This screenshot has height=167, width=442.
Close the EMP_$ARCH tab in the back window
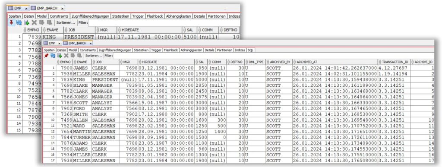62,9
